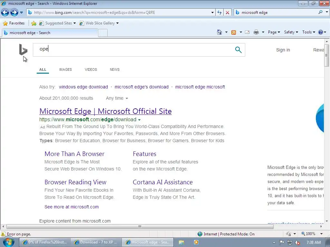Click the Bing search magnifier button
The height and width of the screenshot is (247, 330).
tap(238, 50)
